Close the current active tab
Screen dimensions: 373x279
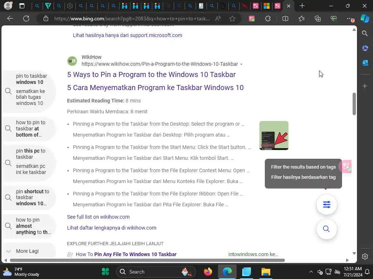coord(288,6)
